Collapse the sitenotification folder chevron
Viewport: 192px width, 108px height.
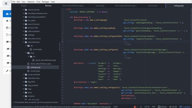[23, 42]
